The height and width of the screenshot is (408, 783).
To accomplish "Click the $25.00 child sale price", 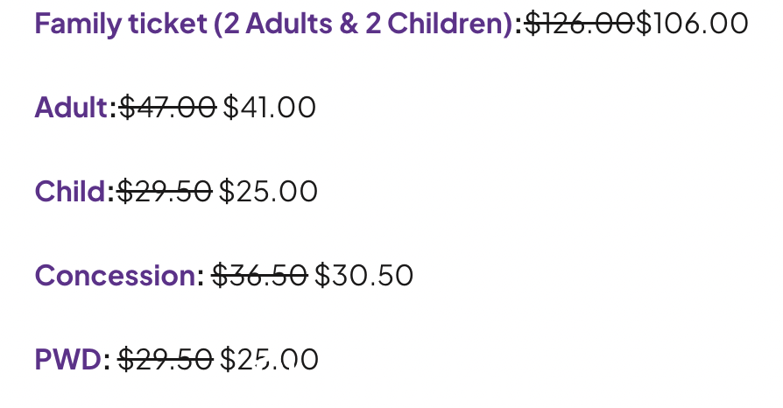I will 268,191.
